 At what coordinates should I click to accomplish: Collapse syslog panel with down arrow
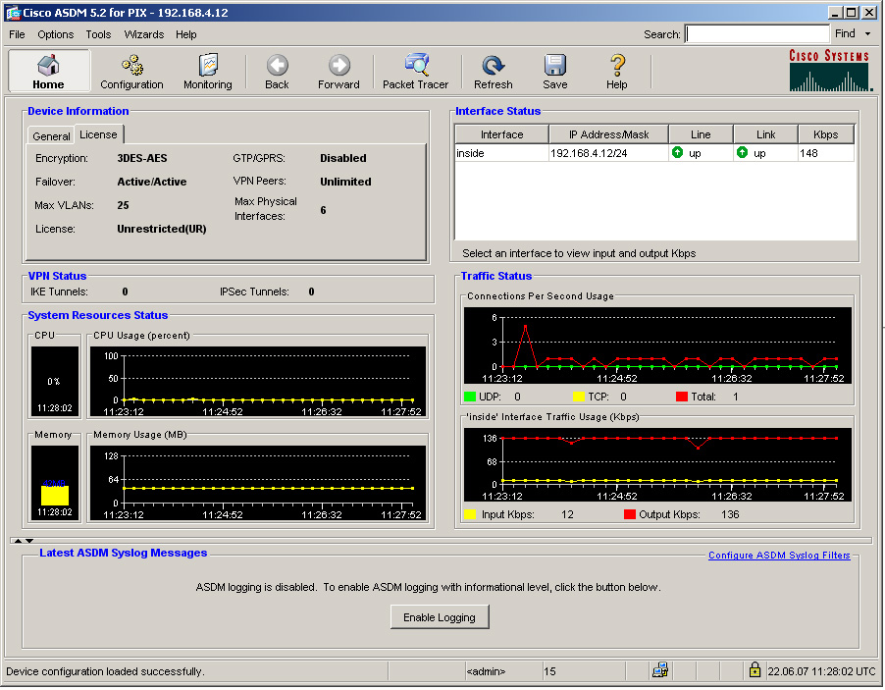tap(29, 540)
